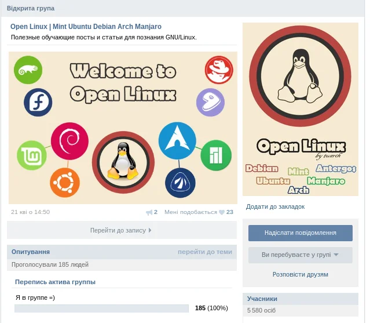Screen dimensions: 370x323
Task: Open the 'Опитування' poll section header
Action: click(31, 252)
